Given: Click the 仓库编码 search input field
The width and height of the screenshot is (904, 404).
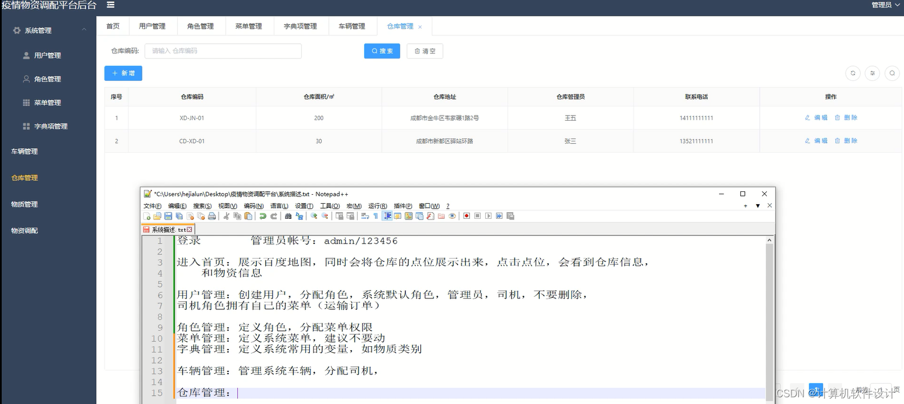Looking at the screenshot, I should pyautogui.click(x=223, y=51).
